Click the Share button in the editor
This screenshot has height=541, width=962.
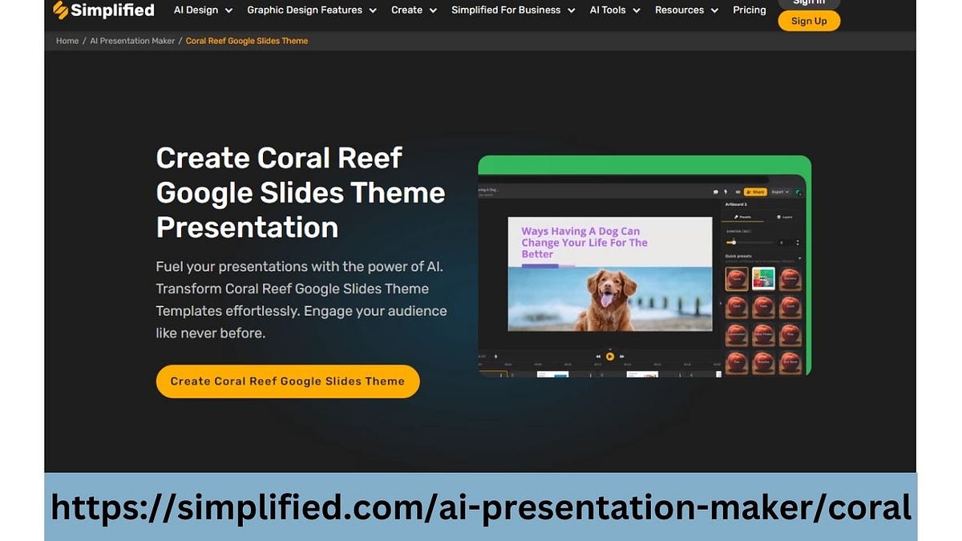click(x=754, y=192)
